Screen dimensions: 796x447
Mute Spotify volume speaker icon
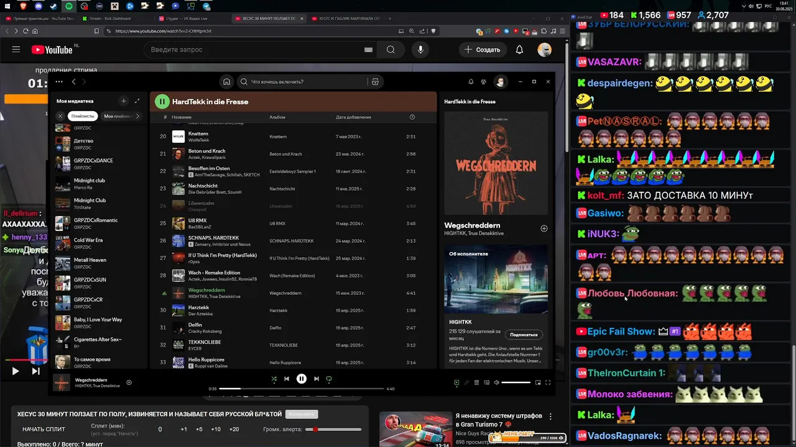[496, 382]
